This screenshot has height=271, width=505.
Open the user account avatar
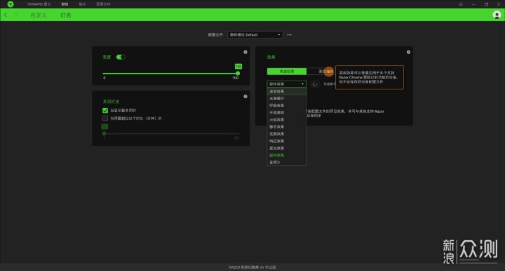coord(497,15)
